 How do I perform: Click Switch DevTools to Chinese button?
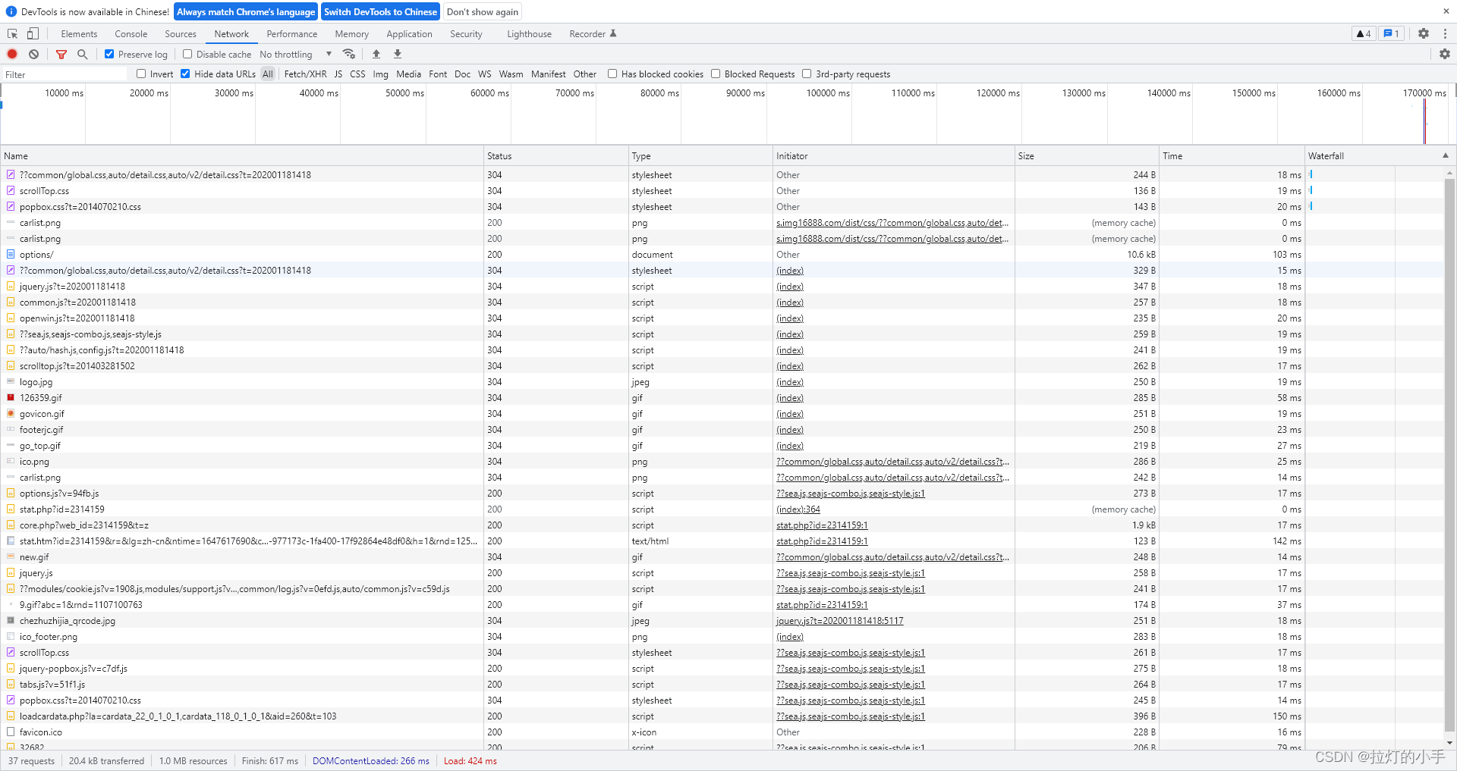tap(380, 12)
